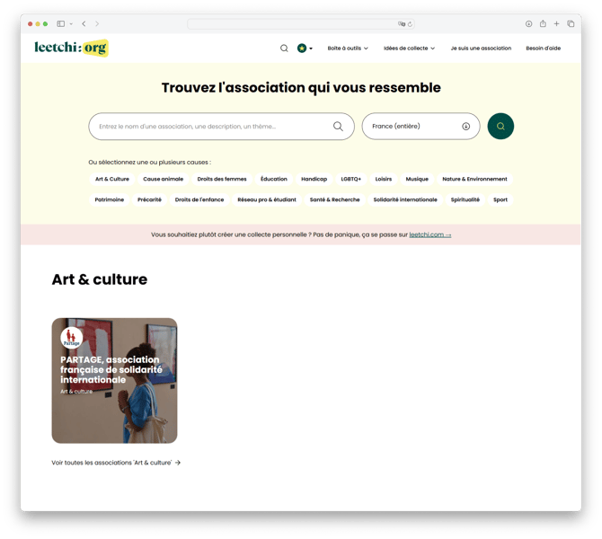Select the Droits des femmes chip
602x539 pixels.
(x=222, y=179)
